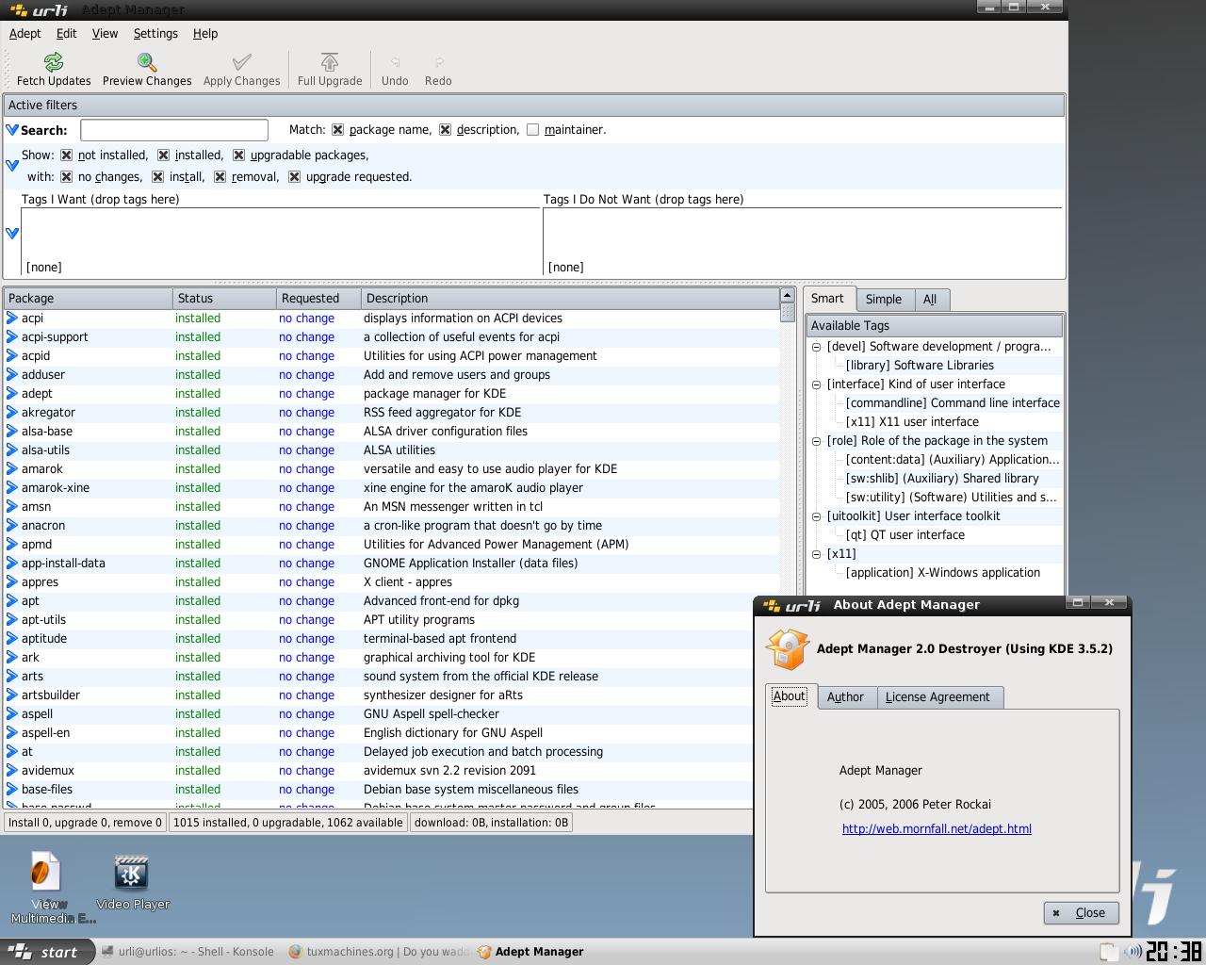Switch to the tuxmachines.org taskbar entry
The height and width of the screenshot is (965, 1206).
[x=377, y=952]
